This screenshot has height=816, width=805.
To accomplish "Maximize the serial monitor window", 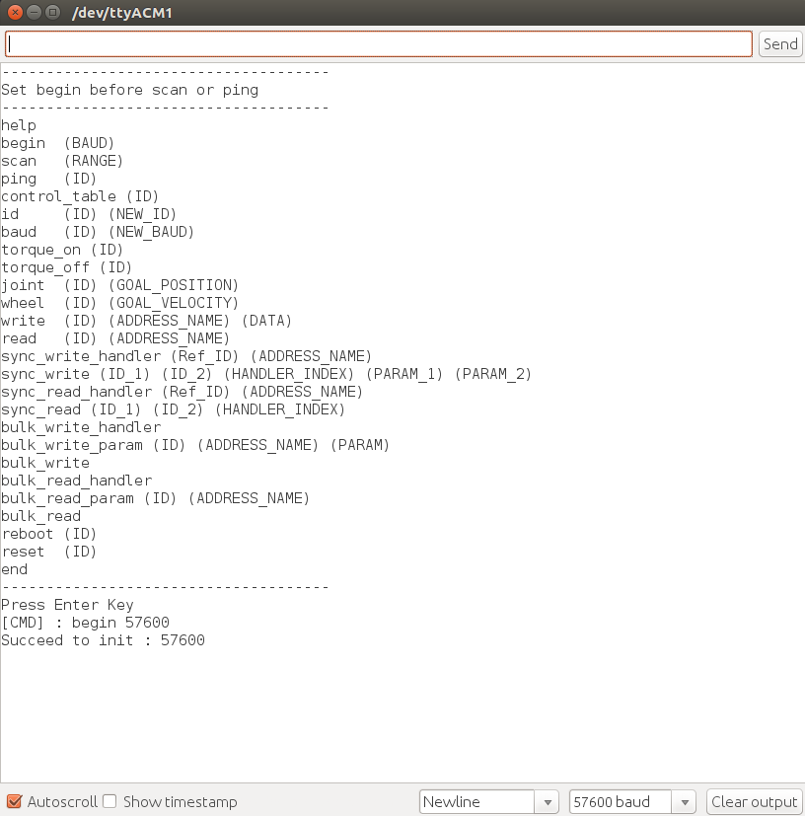I will click(53, 13).
